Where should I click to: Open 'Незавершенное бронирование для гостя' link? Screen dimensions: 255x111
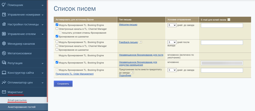point(141,55)
